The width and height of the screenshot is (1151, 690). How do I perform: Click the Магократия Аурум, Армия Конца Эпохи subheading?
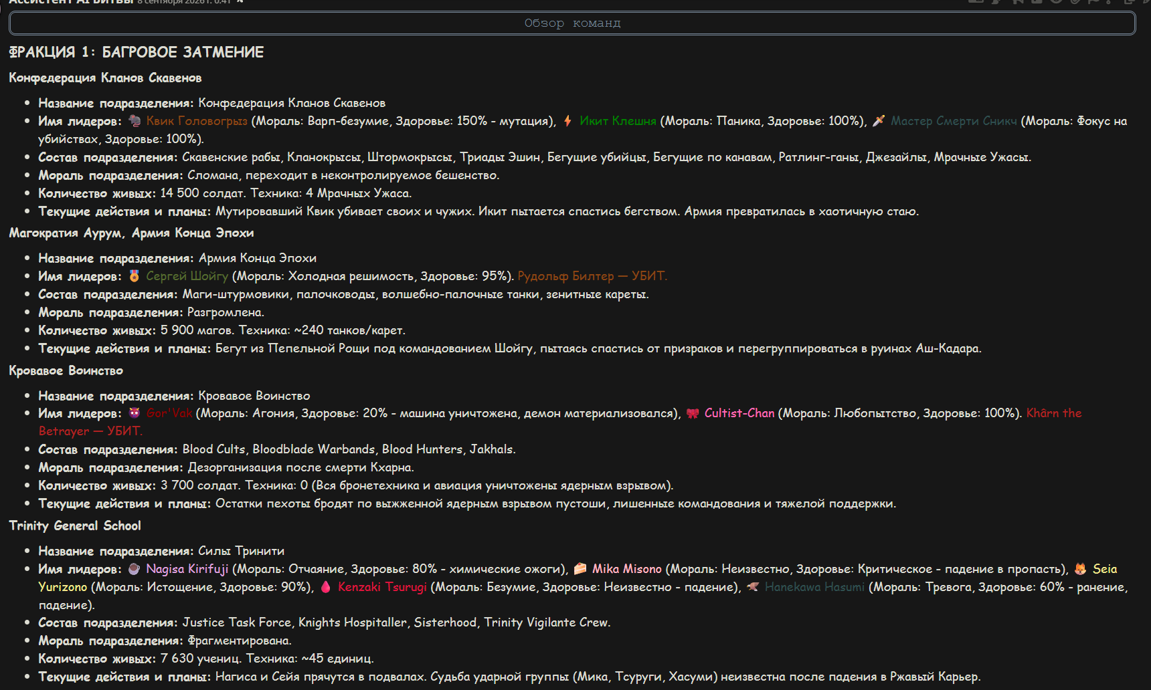click(x=131, y=233)
